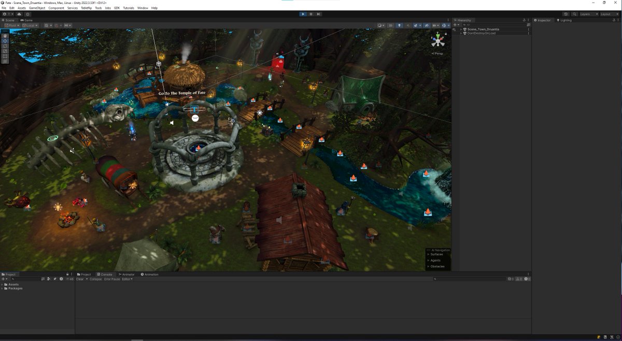Expand Obstacles in AI Navigation overlay

coord(428,266)
